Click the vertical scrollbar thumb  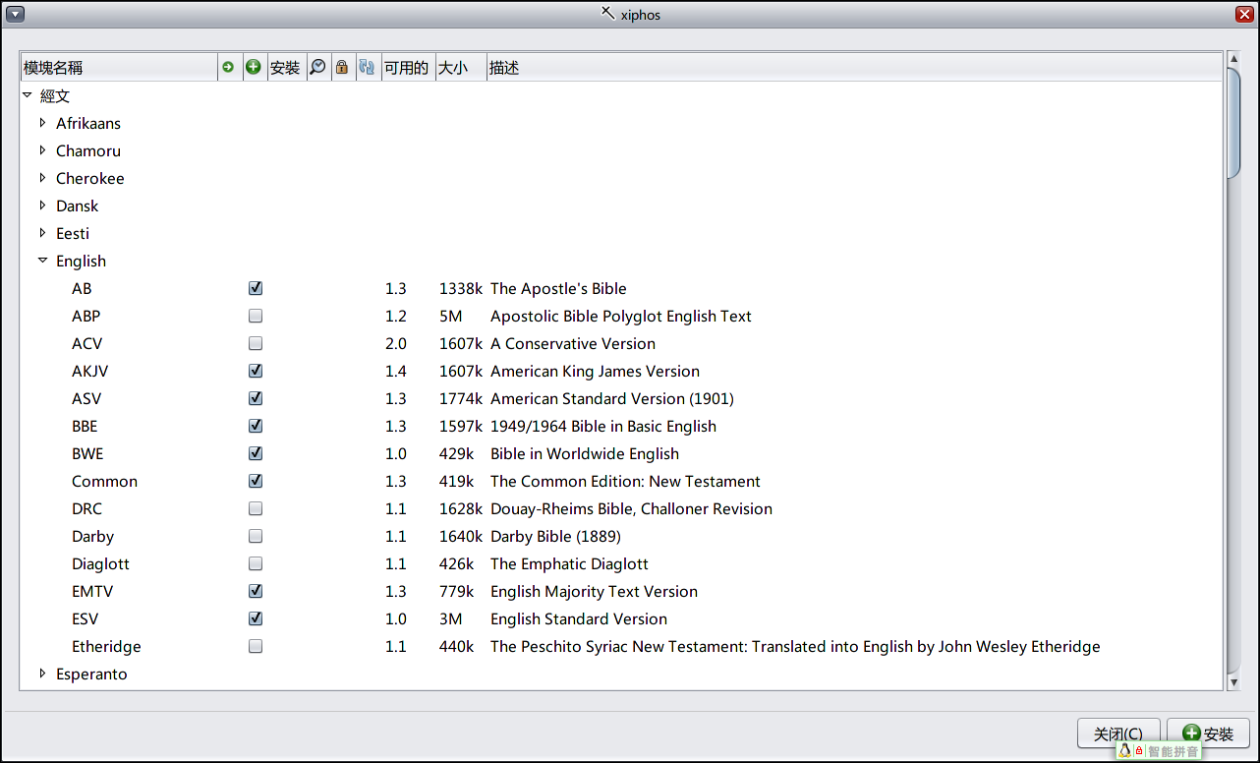pyautogui.click(x=1233, y=123)
